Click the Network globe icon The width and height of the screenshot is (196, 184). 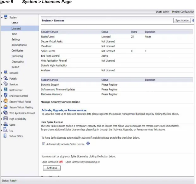(x=5, y=72)
